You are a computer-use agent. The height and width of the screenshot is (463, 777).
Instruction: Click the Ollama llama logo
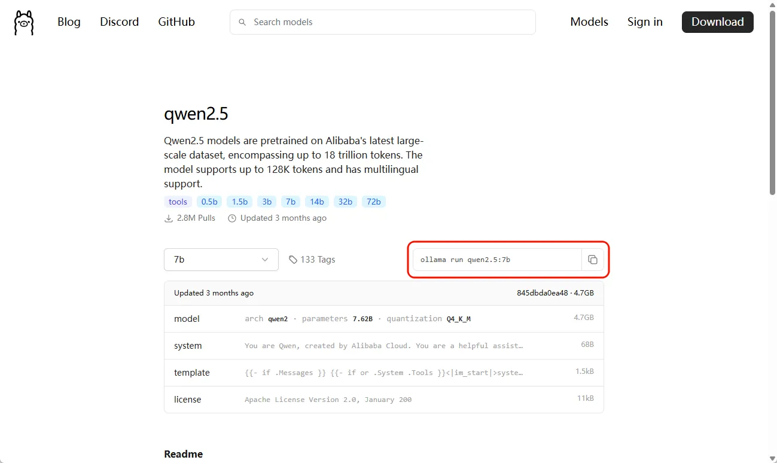[24, 23]
